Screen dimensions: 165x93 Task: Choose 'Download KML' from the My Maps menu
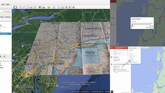tap(132, 60)
